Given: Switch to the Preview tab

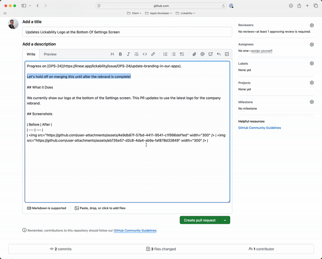Looking at the screenshot, I should pos(50,54).
